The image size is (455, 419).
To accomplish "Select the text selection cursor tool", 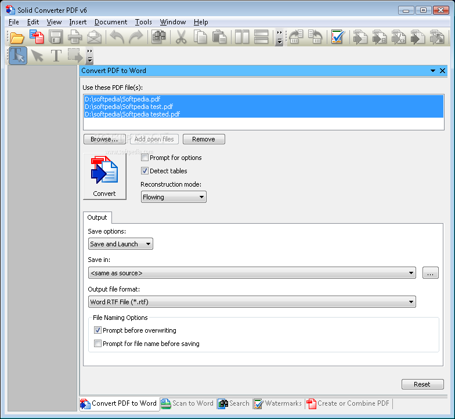I will (x=18, y=56).
